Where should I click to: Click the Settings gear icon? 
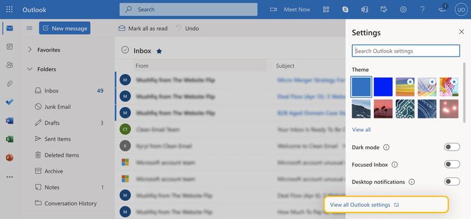[x=403, y=9]
